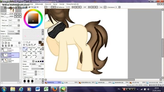The image size is (164, 92).
Task: Open the Сглаживание stabilizer dropdown
Action: point(119,7)
